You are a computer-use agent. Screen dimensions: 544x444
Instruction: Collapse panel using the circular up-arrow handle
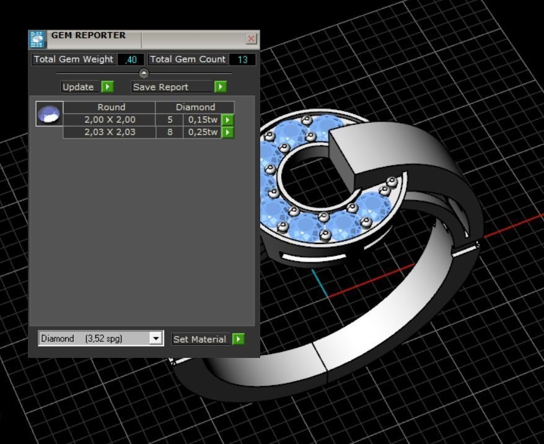point(144,73)
